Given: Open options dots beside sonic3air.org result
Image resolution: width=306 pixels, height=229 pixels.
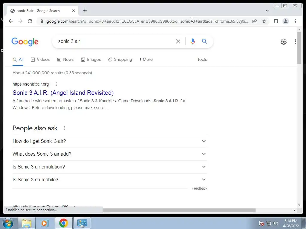Looking at the screenshot, I should coord(56,84).
